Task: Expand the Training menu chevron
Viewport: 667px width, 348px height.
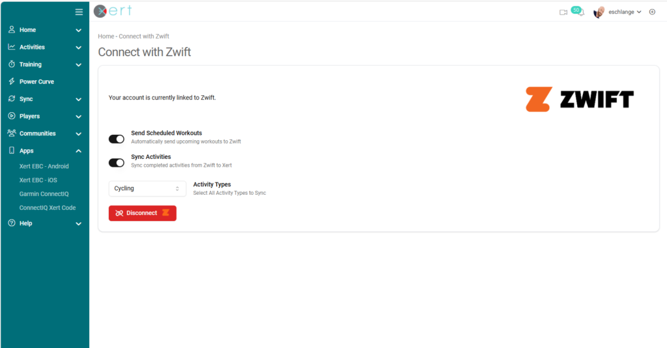Action: click(x=78, y=65)
